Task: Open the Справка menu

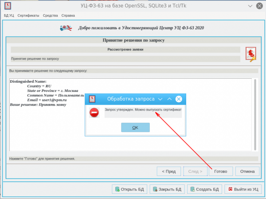Action: point(68,15)
